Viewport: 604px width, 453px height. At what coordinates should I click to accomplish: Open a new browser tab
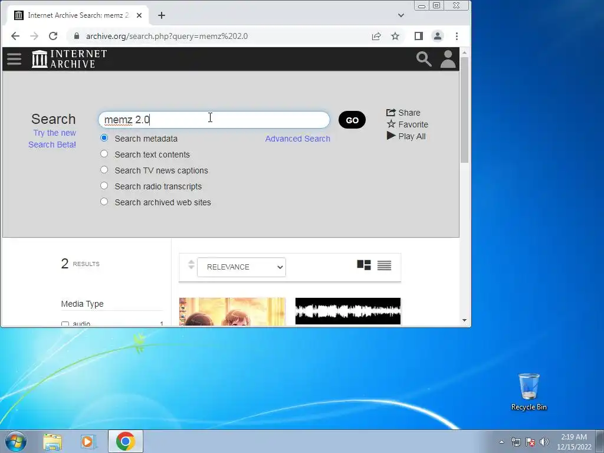click(162, 15)
